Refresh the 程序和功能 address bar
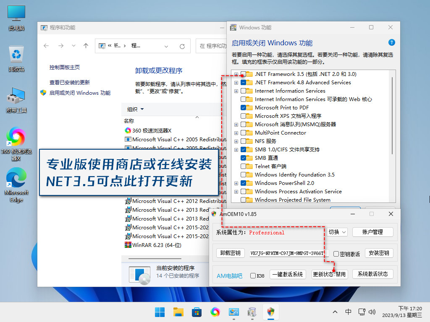Viewport: 430px width, 322px height. tap(182, 46)
